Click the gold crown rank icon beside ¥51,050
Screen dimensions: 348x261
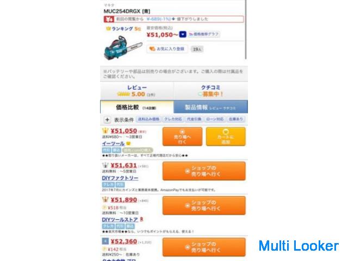coord(105,130)
